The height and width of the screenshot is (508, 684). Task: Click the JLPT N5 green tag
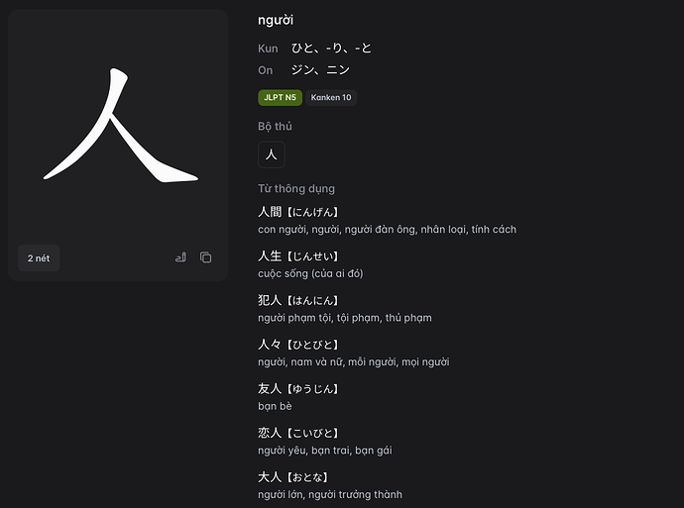click(280, 98)
